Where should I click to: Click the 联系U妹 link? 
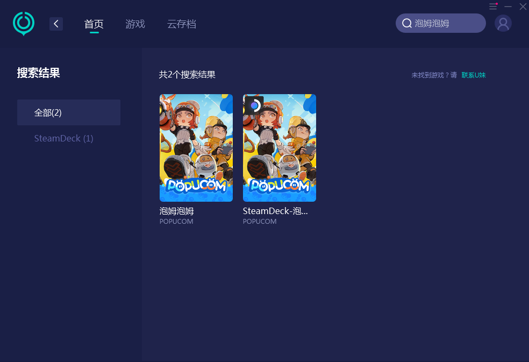pos(473,75)
